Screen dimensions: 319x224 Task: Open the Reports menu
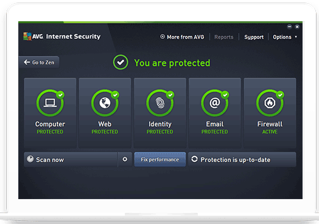click(x=224, y=37)
